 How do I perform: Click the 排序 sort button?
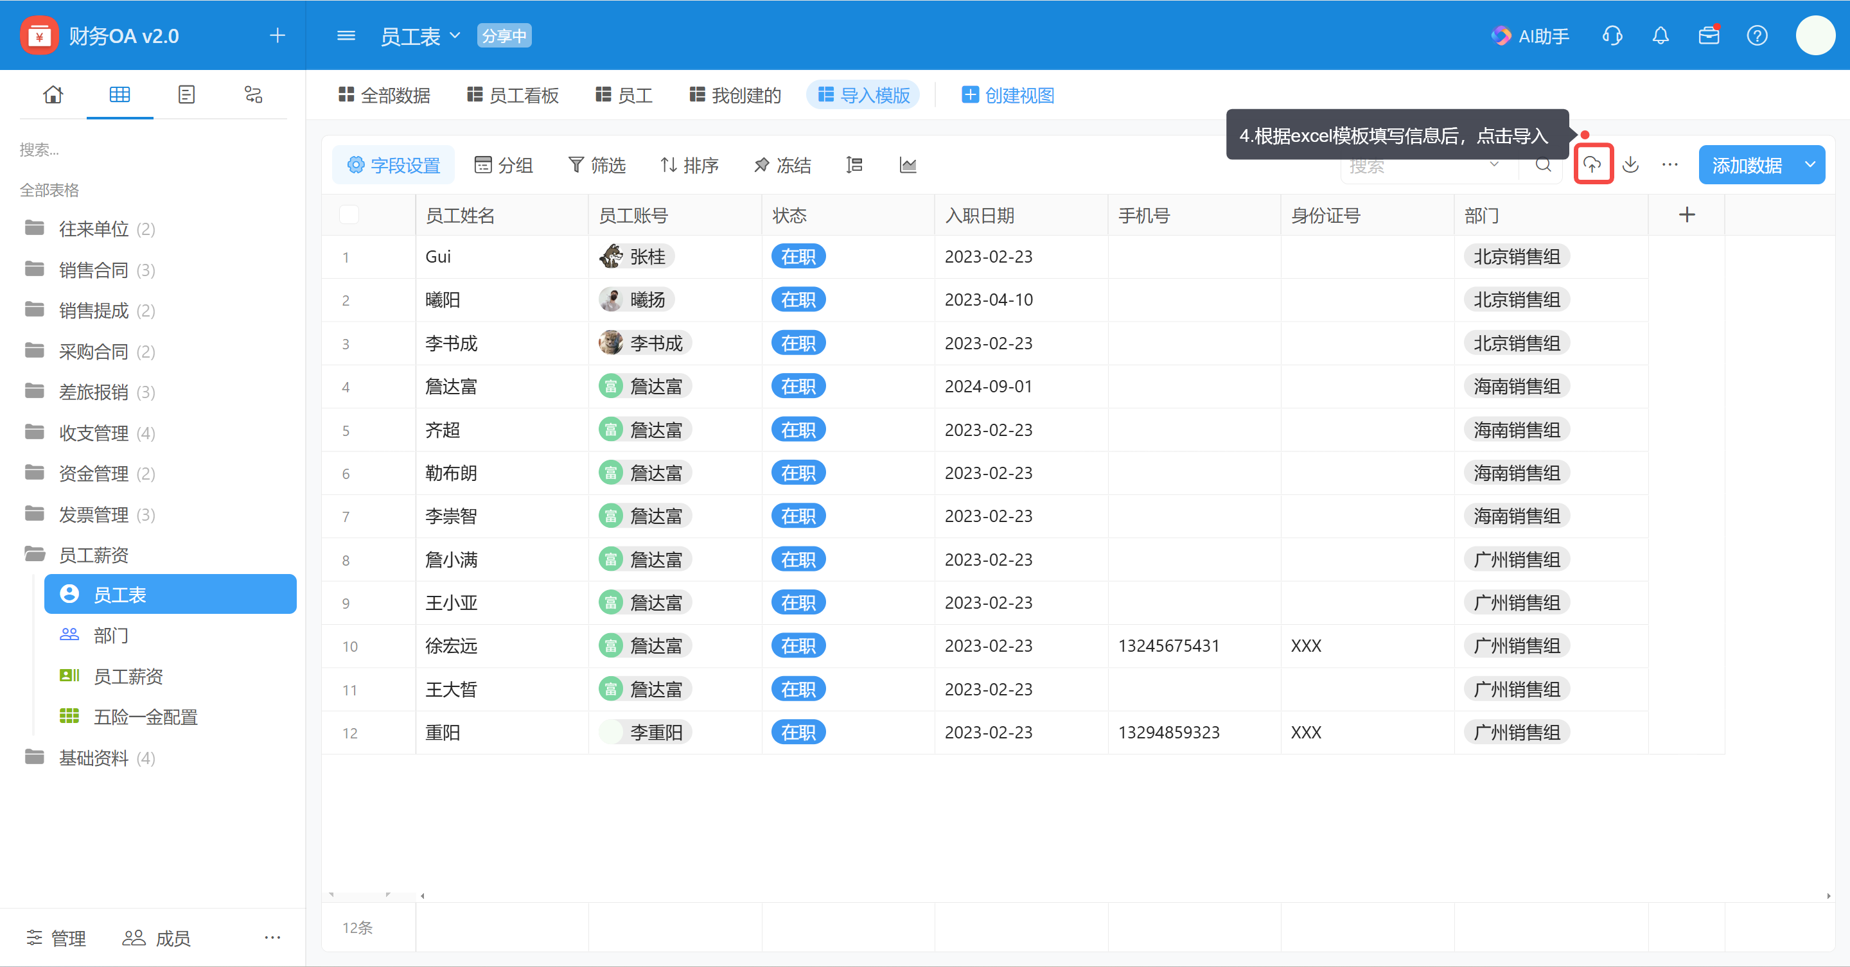pos(689,165)
